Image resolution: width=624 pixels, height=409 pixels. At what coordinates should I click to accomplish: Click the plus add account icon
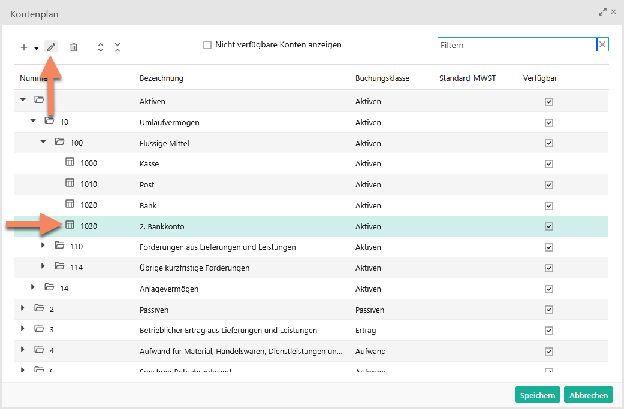[24, 48]
